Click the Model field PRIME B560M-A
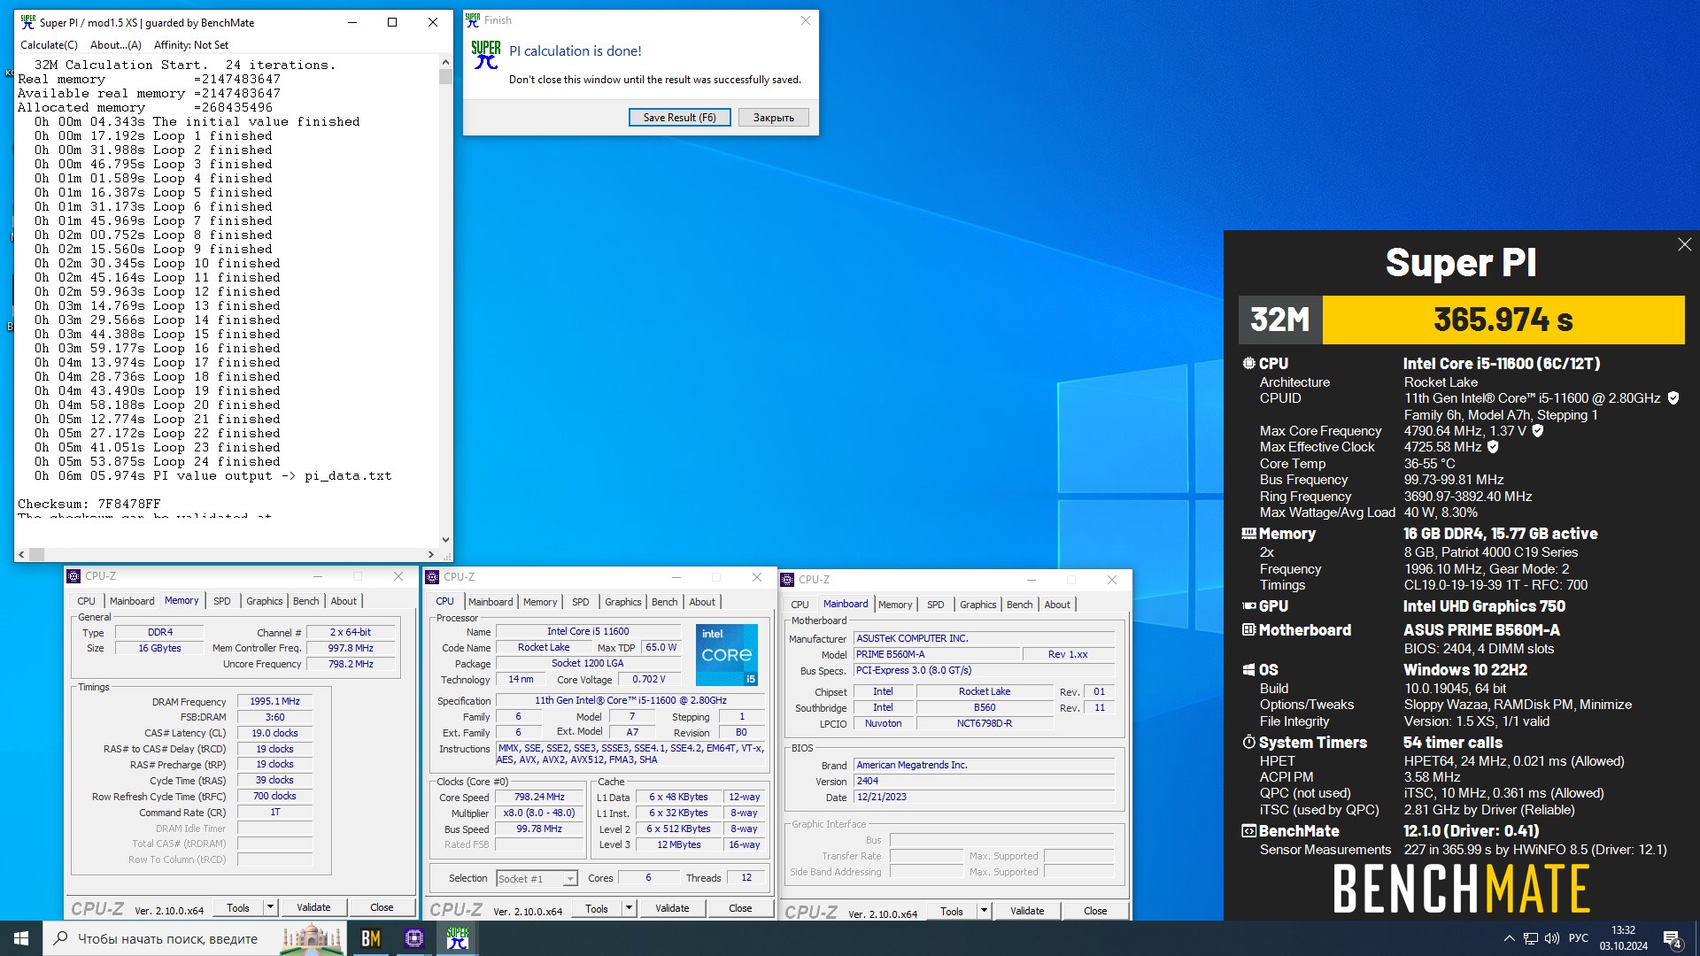The width and height of the screenshot is (1700, 956). (936, 655)
